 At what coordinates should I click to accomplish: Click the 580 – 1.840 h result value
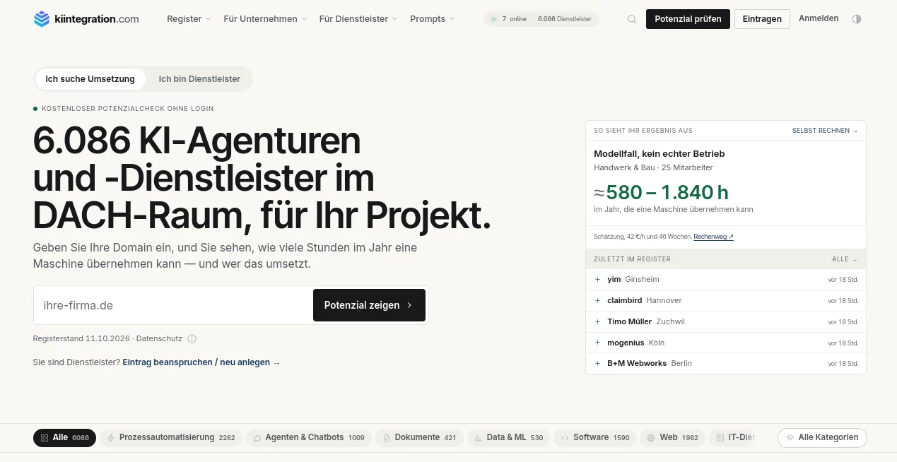pos(661,192)
